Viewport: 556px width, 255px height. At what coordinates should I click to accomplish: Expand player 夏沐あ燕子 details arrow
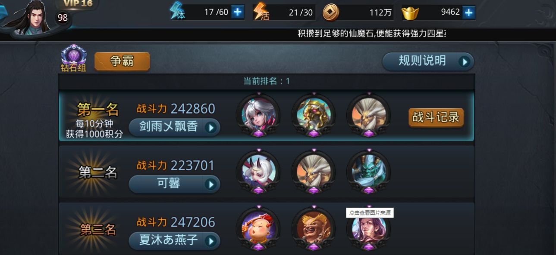210,241
